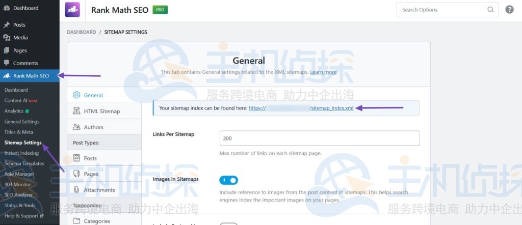Open Schema Templates submenu item
Screen dimensions: 522x225
24,163
